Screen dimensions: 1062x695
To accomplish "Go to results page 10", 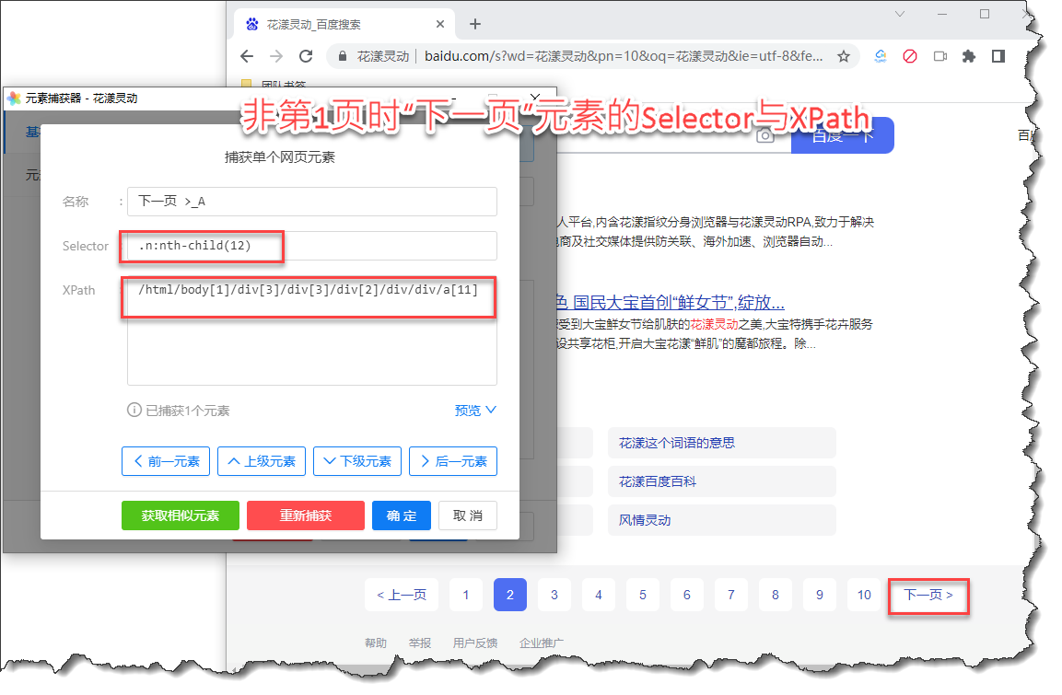I will [864, 595].
